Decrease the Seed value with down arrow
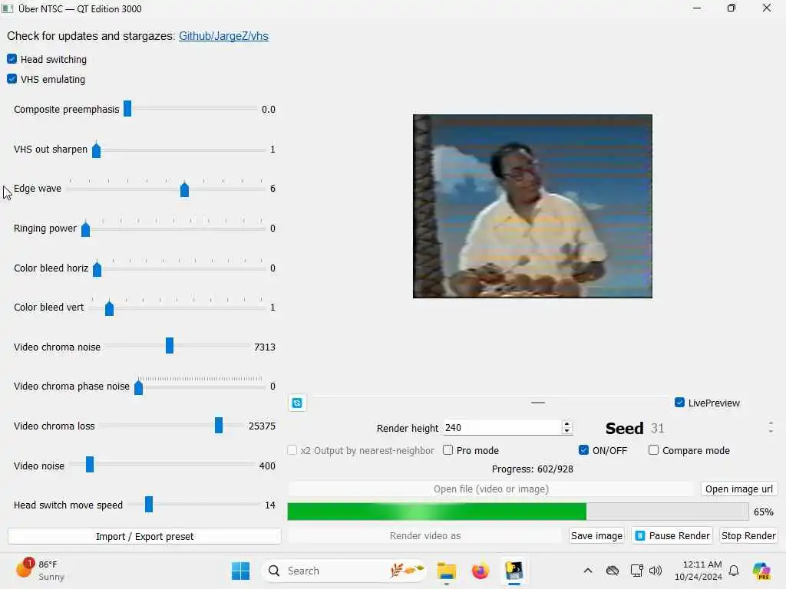Screen dimensions: 786x589 771,432
